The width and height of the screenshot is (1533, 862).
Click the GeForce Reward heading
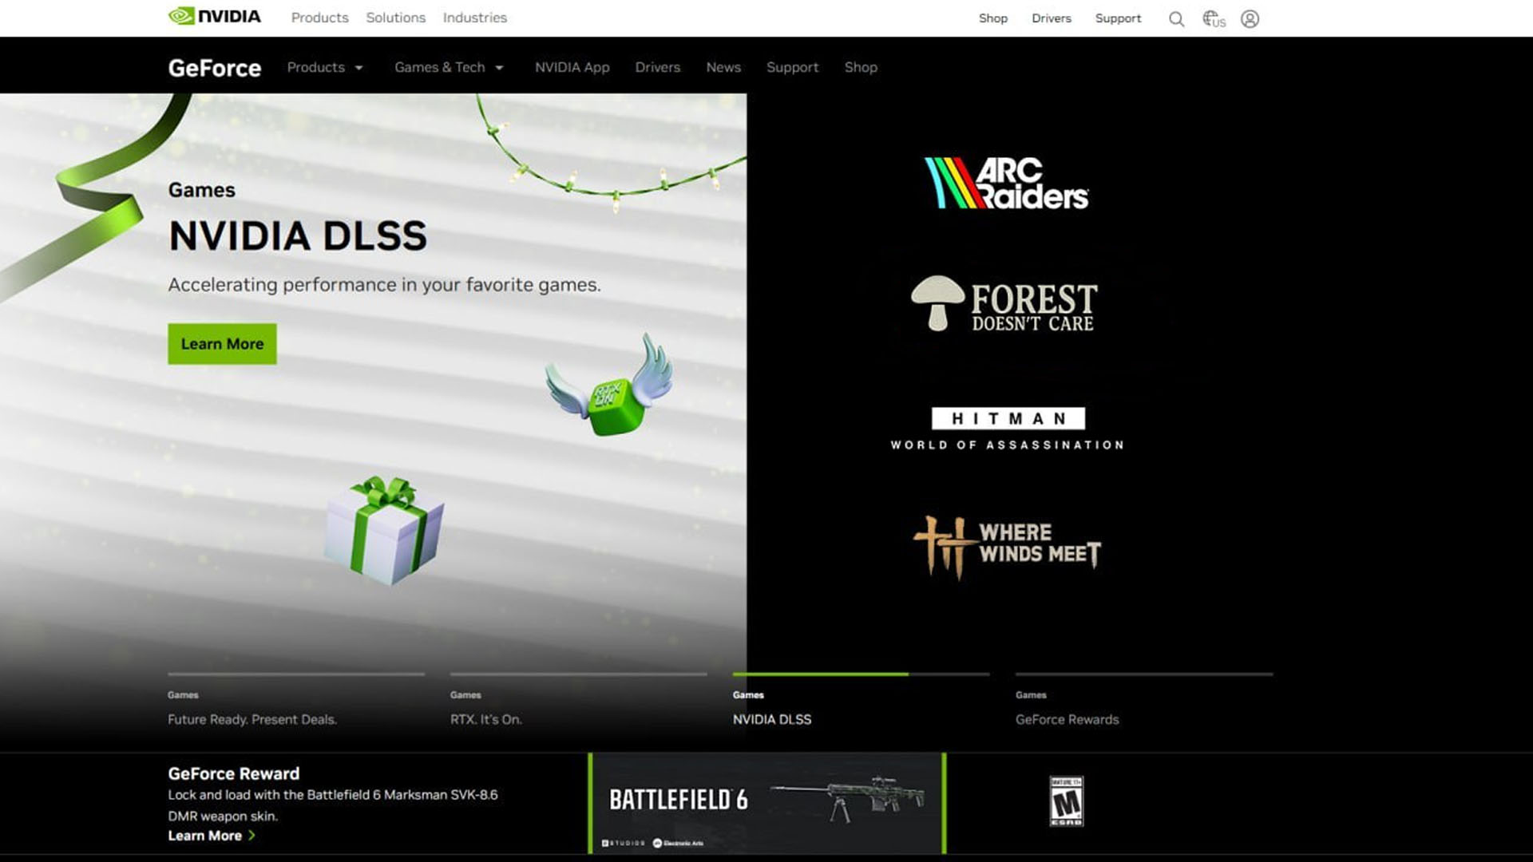[233, 773]
